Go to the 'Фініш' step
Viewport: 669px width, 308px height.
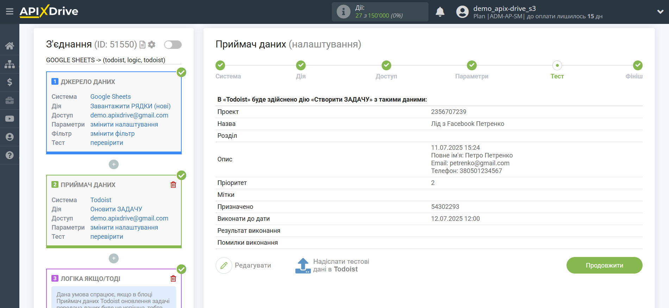pos(638,65)
